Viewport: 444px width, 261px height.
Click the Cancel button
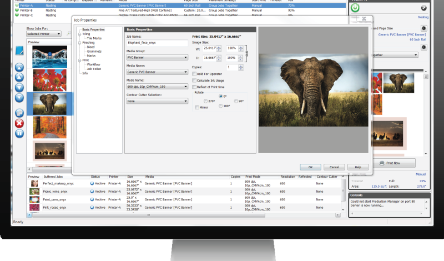point(334,167)
